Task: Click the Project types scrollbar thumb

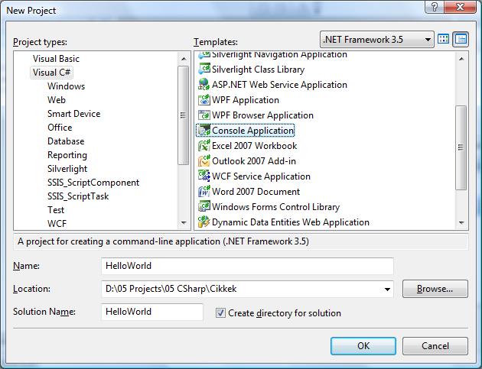Action: tap(184, 115)
